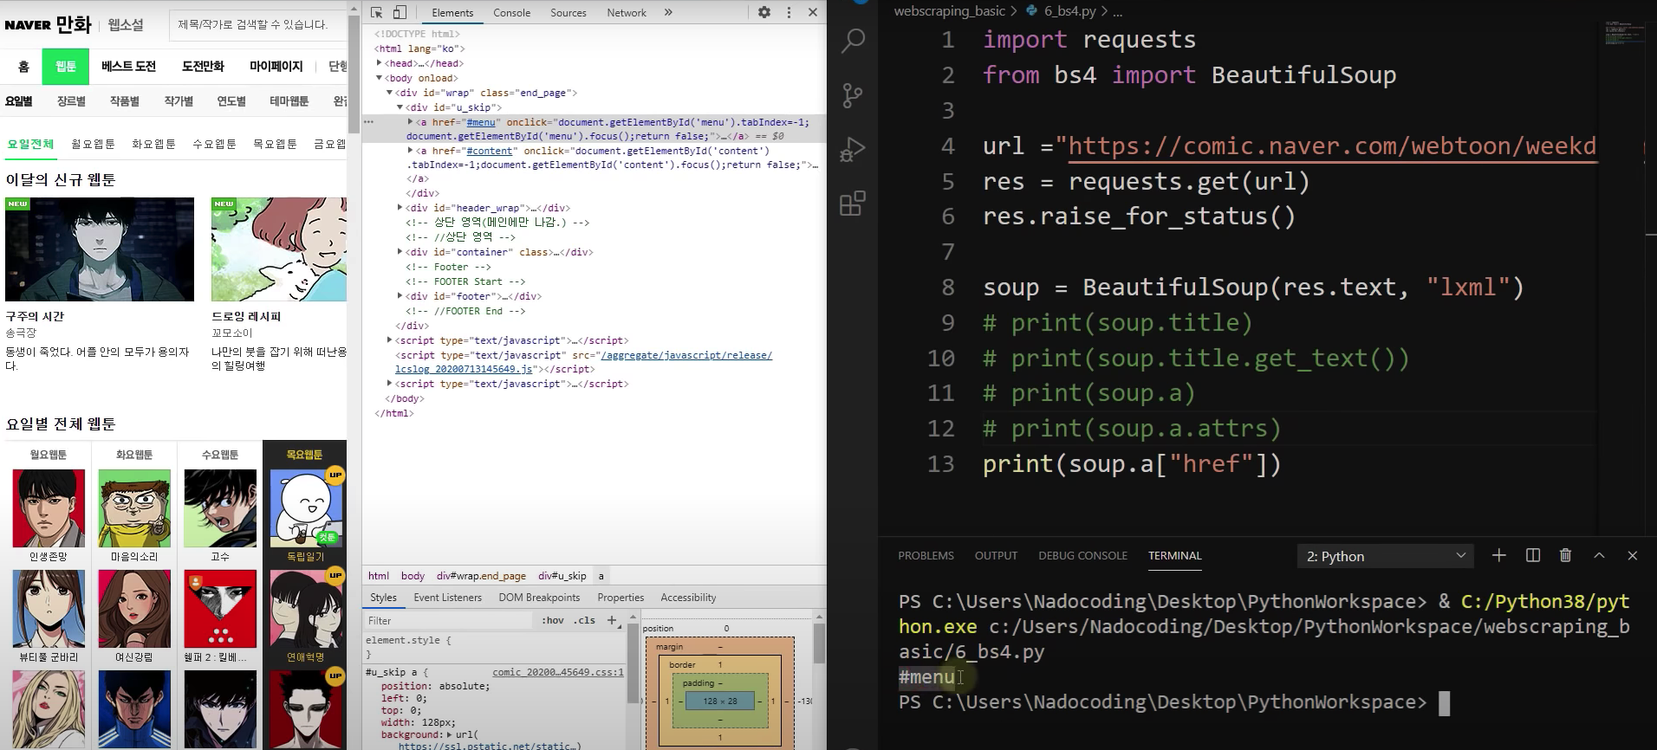Follow comic_20200...45649.css:1 stylesheet link
This screenshot has height=750, width=1657.
pyautogui.click(x=558, y=672)
